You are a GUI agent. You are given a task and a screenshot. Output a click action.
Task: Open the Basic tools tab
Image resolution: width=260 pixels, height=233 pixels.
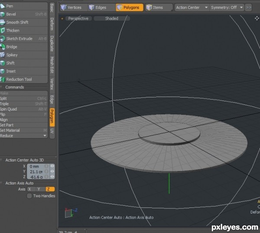coord(52,8)
